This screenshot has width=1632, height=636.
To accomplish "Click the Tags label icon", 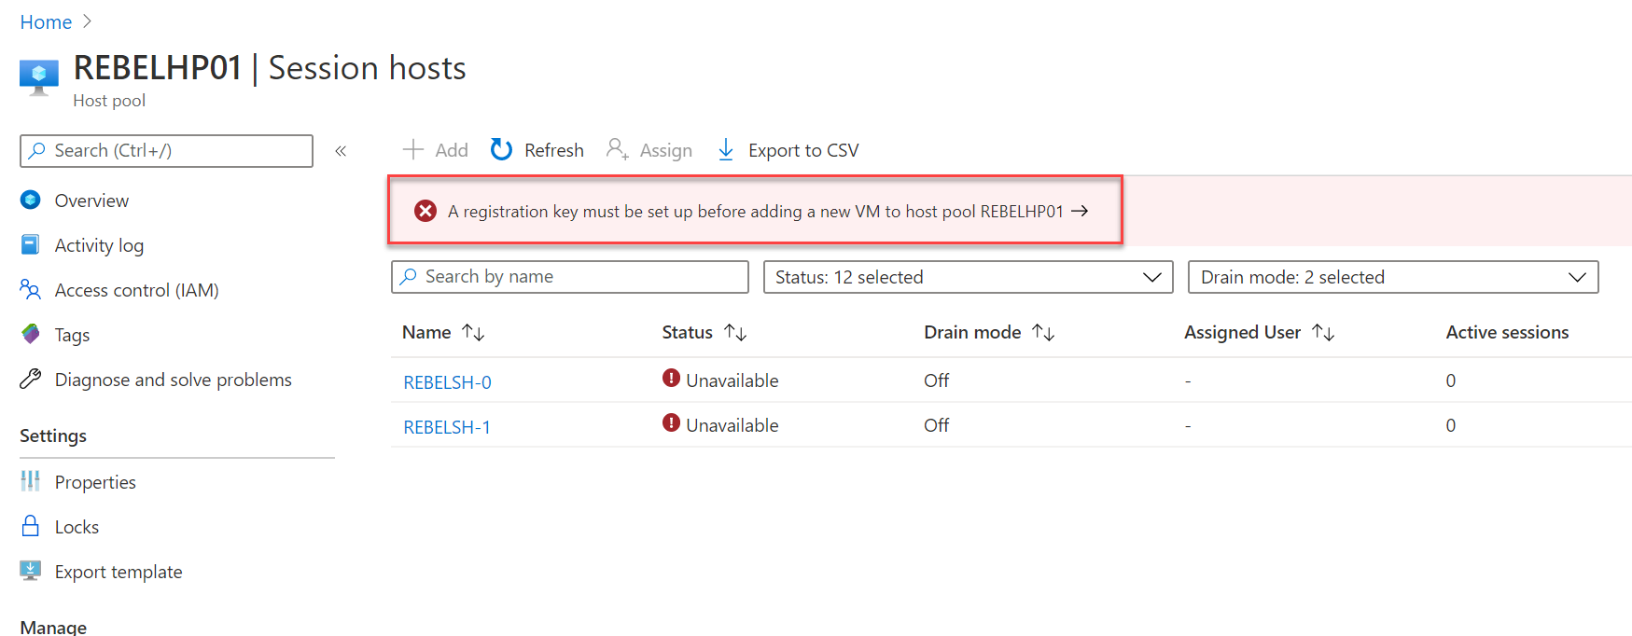I will pos(31,334).
